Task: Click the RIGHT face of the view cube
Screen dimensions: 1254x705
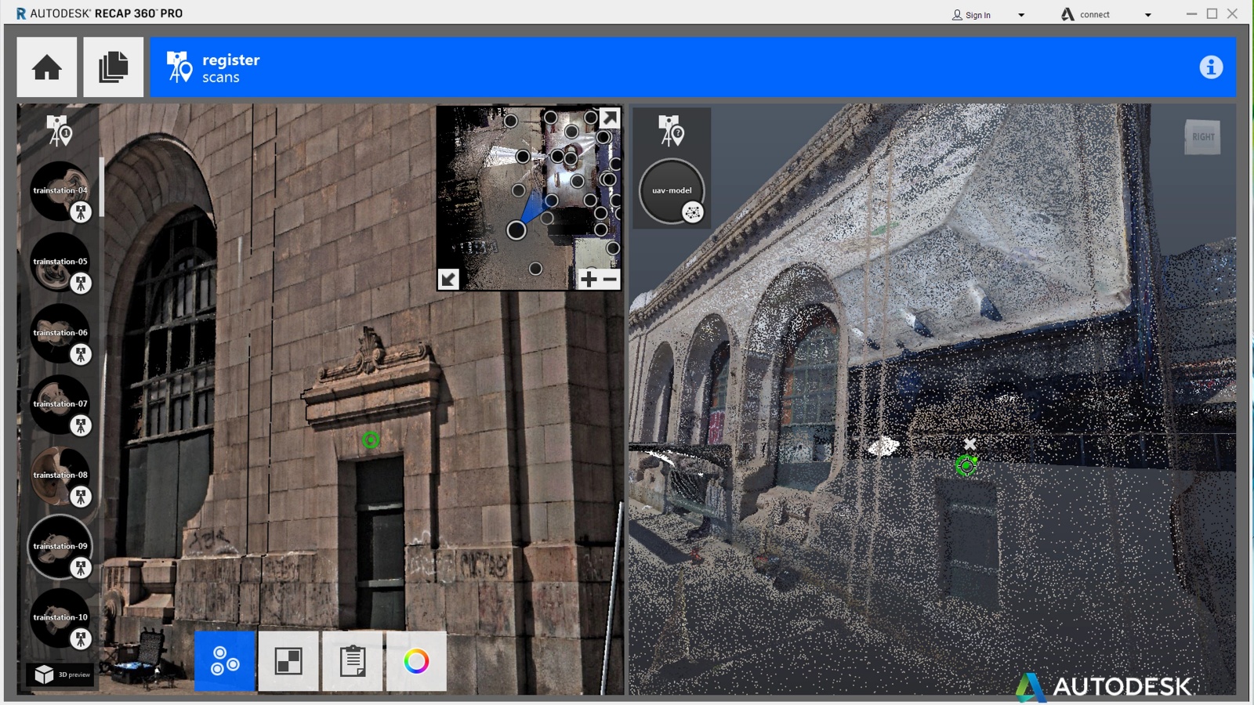Action: coord(1202,137)
